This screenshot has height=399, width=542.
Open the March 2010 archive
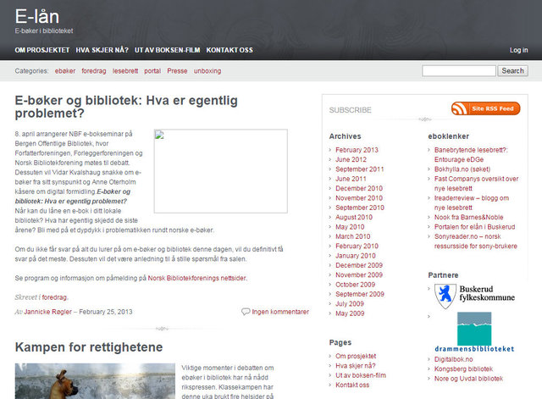352,236
